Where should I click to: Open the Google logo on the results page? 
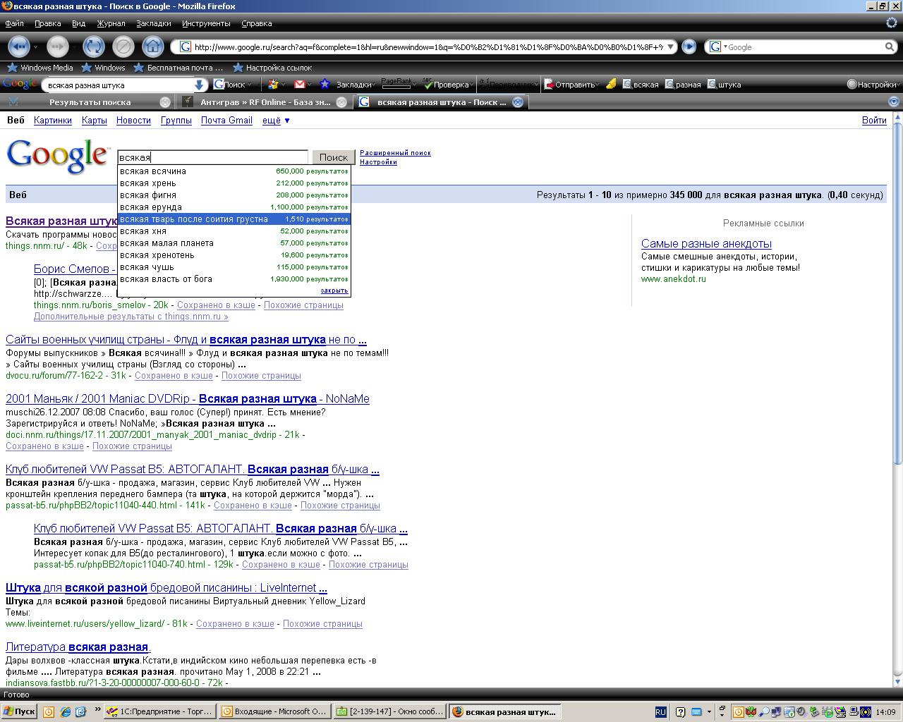click(58, 156)
